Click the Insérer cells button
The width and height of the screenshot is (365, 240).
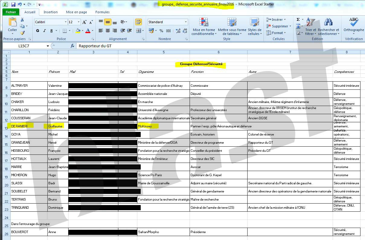276,20
